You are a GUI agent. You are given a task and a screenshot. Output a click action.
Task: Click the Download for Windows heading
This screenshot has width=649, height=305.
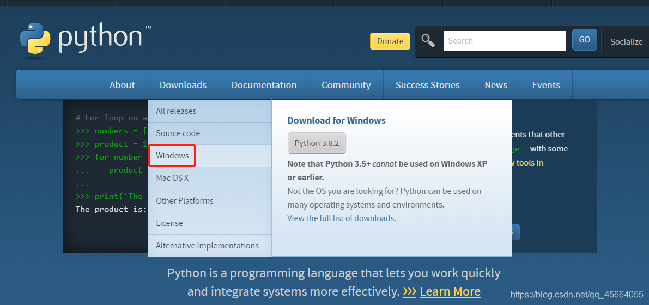(337, 120)
